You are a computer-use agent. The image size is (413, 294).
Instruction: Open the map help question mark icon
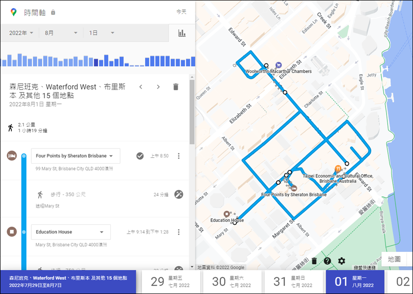(x=327, y=261)
